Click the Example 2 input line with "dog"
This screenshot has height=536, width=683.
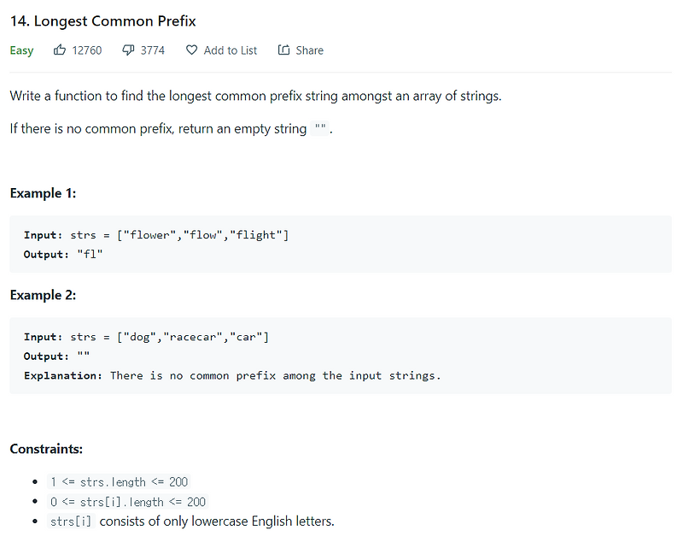[146, 337]
